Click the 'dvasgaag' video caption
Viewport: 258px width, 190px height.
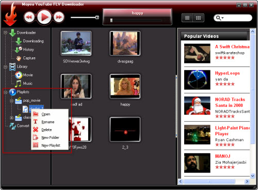(x=125, y=61)
